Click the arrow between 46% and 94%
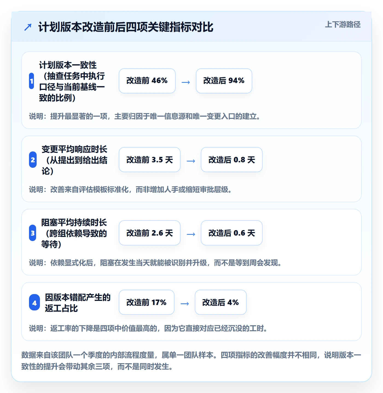 186,82
